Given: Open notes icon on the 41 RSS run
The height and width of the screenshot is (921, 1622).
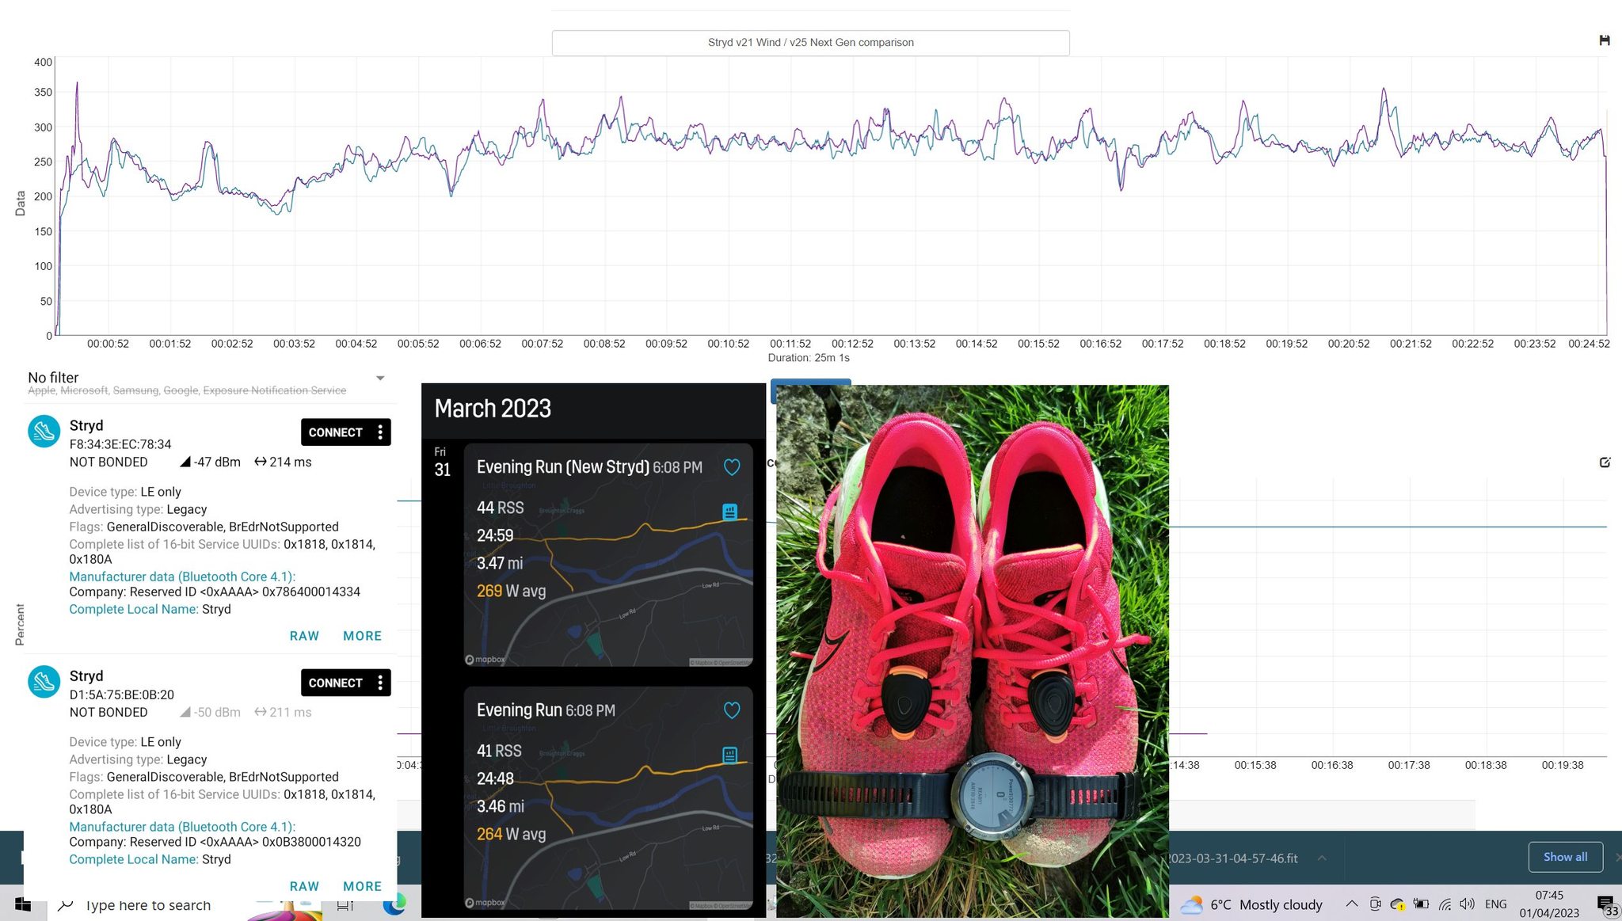Looking at the screenshot, I should 729,755.
